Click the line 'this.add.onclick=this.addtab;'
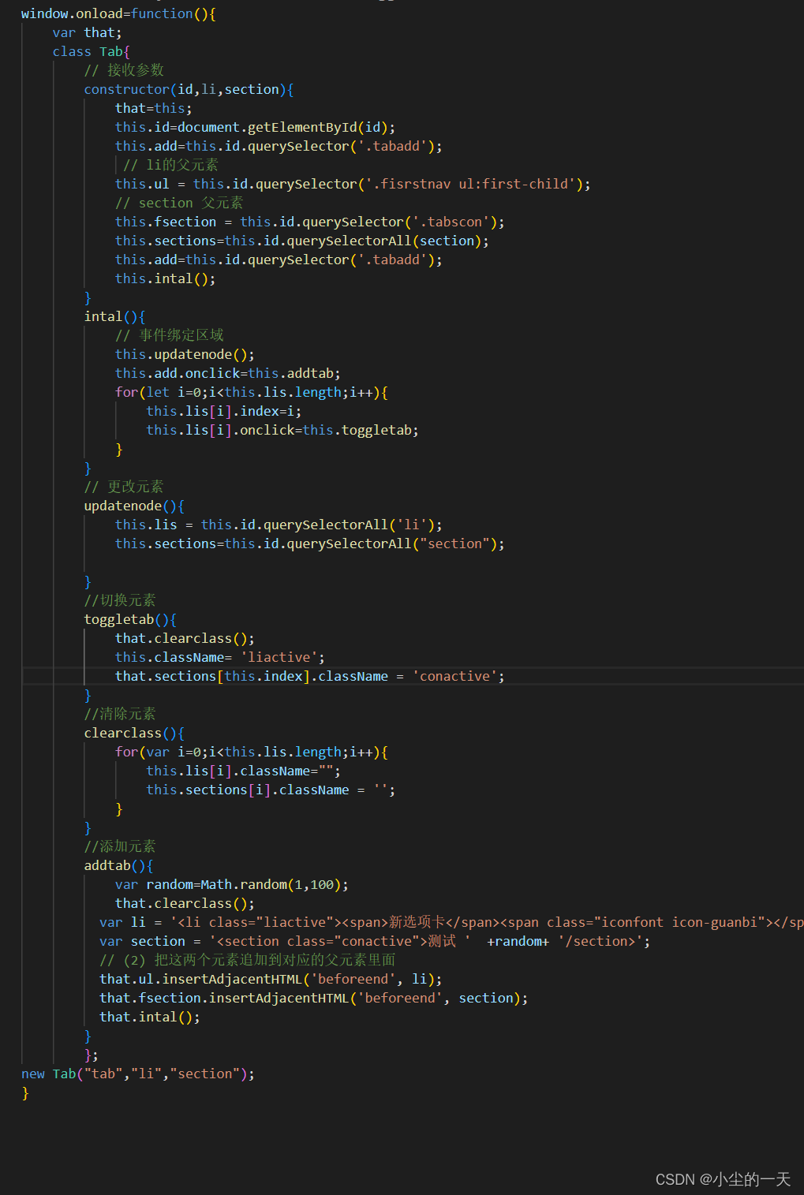 pyautogui.click(x=227, y=373)
